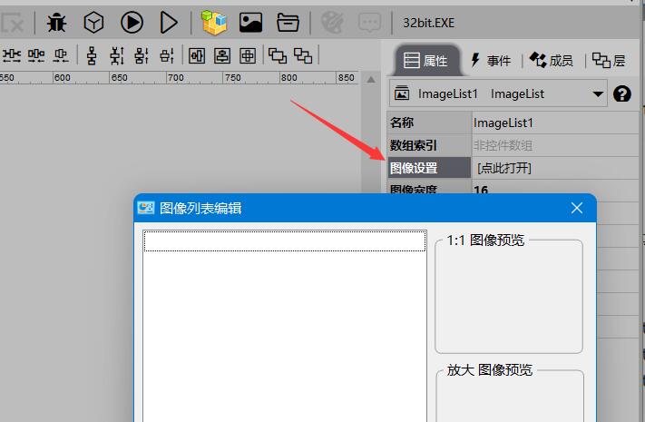This screenshot has height=422, width=645.
Task: Click the 3D cube package icon
Action: (94, 23)
